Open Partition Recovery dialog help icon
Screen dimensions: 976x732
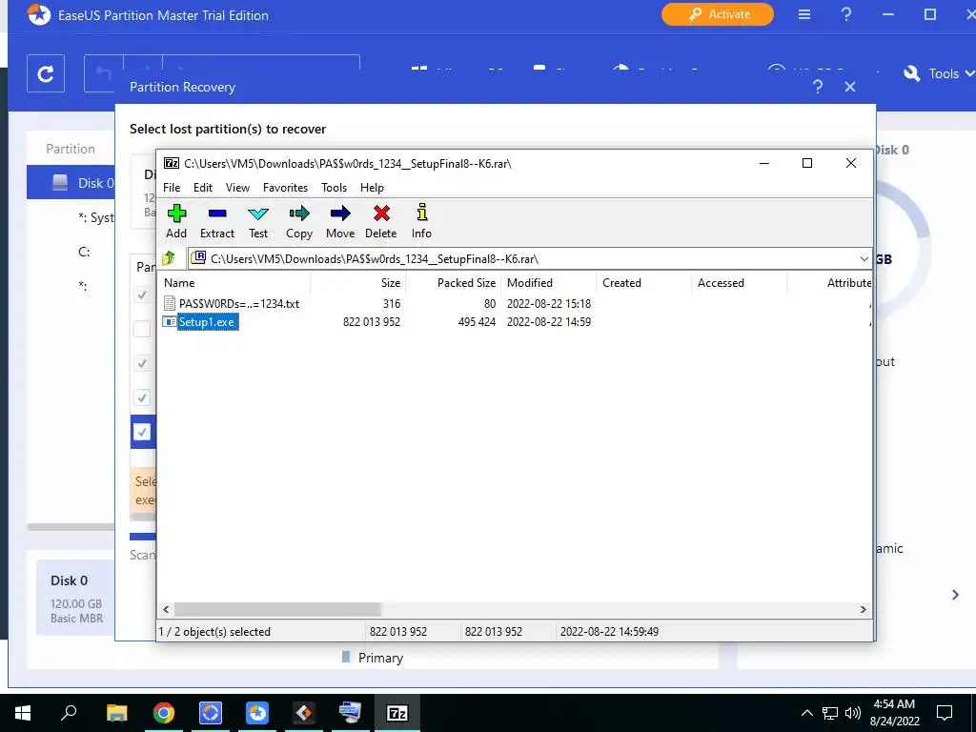(x=818, y=87)
